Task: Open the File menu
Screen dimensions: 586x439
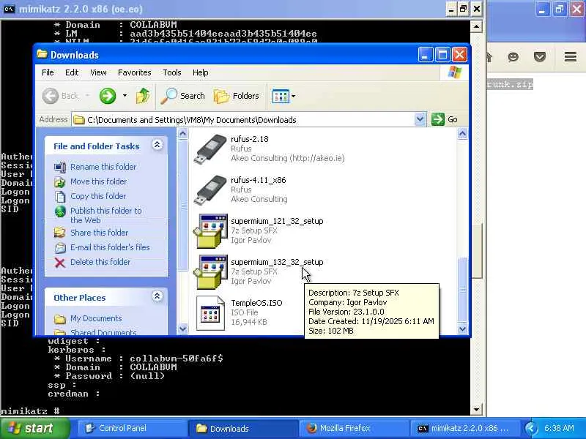Action: pos(48,72)
